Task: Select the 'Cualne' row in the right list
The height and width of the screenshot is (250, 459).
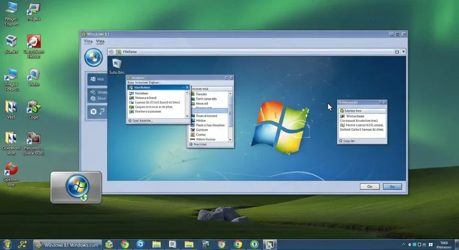Action: point(210,134)
